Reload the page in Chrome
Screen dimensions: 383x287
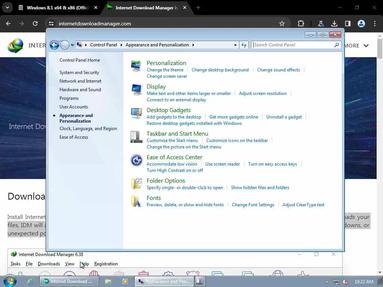click(35, 24)
